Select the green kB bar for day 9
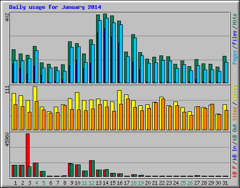 pyautogui.click(x=72, y=170)
